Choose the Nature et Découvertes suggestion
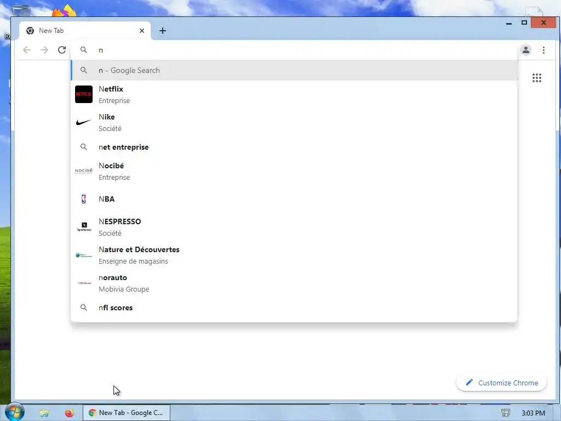561x421 pixels. (294, 255)
